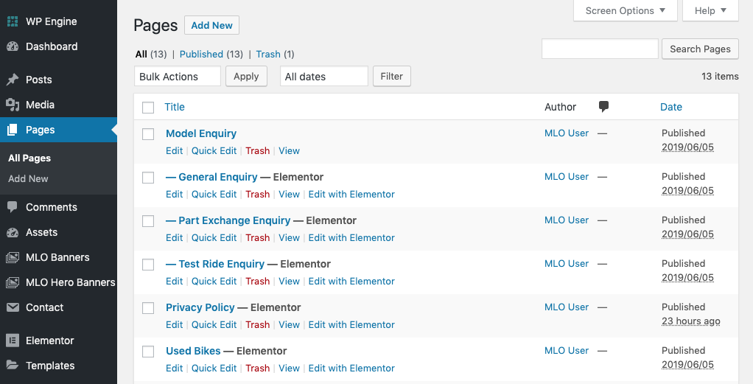The image size is (753, 384).
Task: Select All Pages submenu item
Action: 29,158
